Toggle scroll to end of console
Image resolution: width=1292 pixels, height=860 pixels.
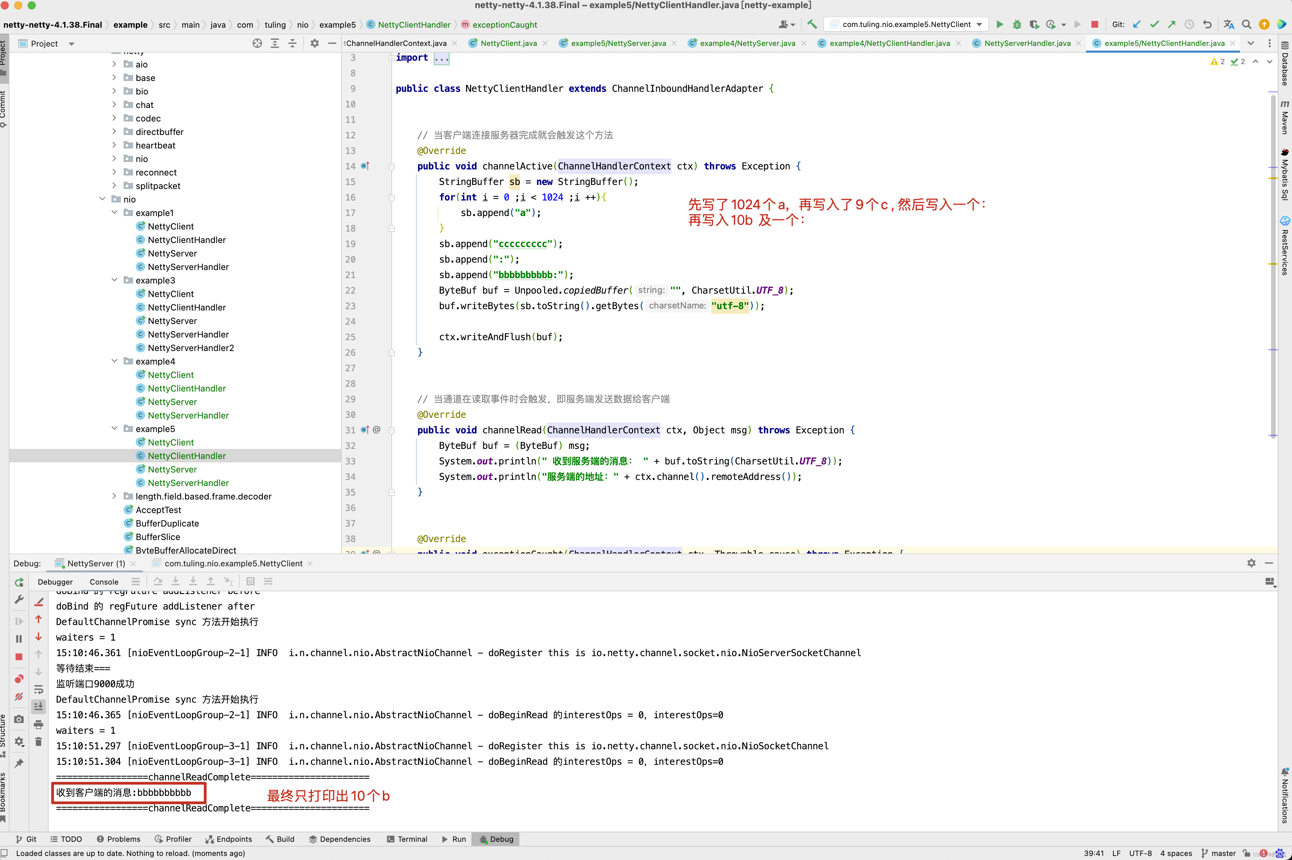pyautogui.click(x=38, y=706)
